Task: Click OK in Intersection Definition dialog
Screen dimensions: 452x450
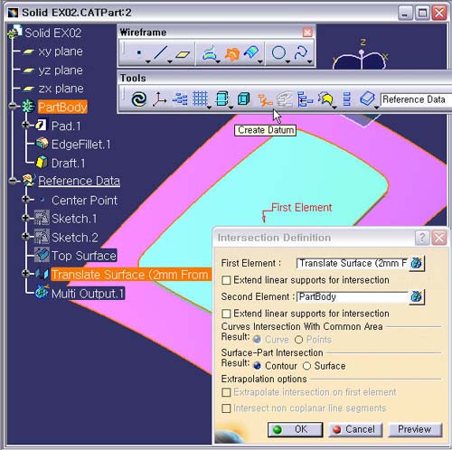Action: point(295,429)
